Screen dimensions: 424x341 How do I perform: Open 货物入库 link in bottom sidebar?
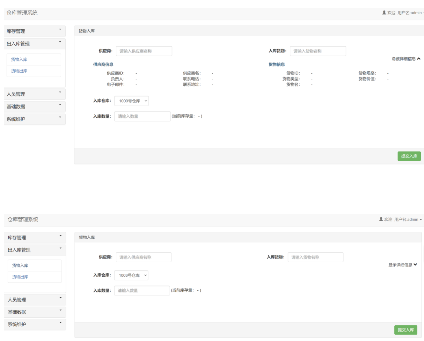(x=20, y=265)
